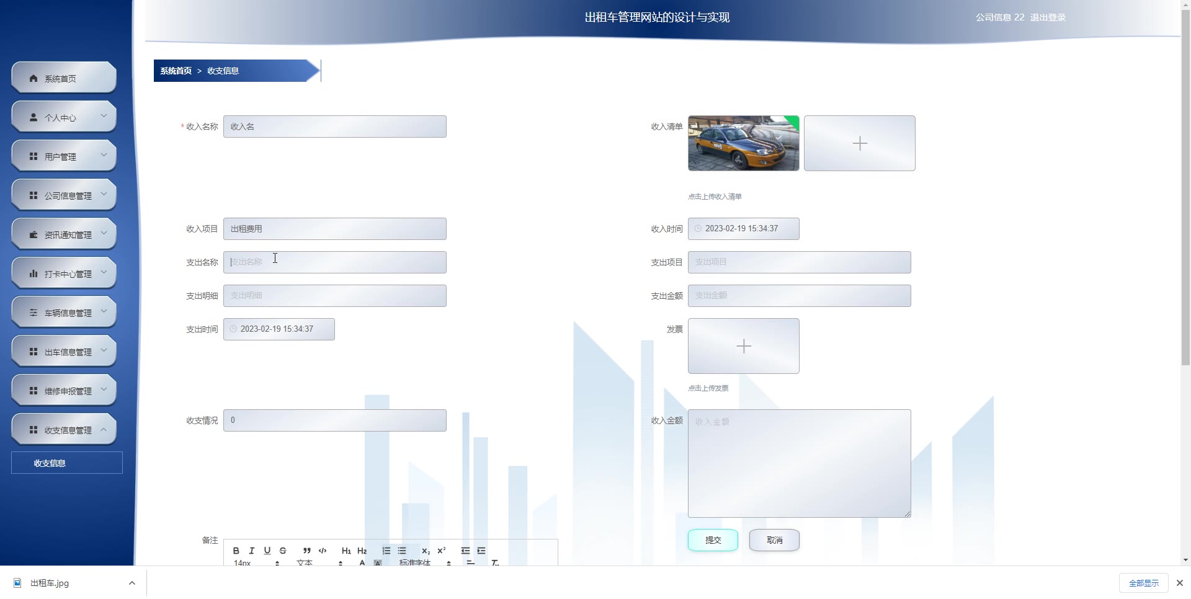Click the home icon beside 系统首页
The image size is (1191, 599).
[x=33, y=79]
